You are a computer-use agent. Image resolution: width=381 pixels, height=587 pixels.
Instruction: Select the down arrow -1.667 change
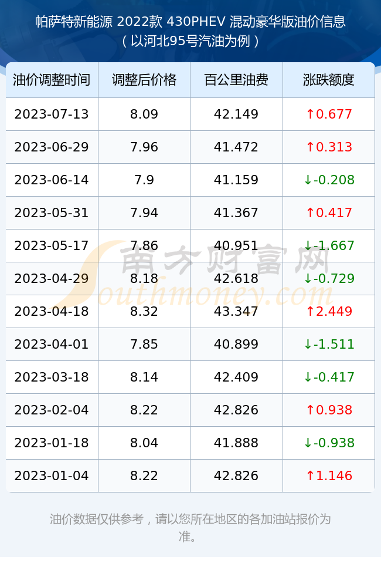[x=329, y=245]
